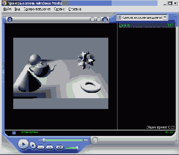This screenshot has width=179, height=155.
Task: Open the Воспроизведение menu
Action: (37, 9)
